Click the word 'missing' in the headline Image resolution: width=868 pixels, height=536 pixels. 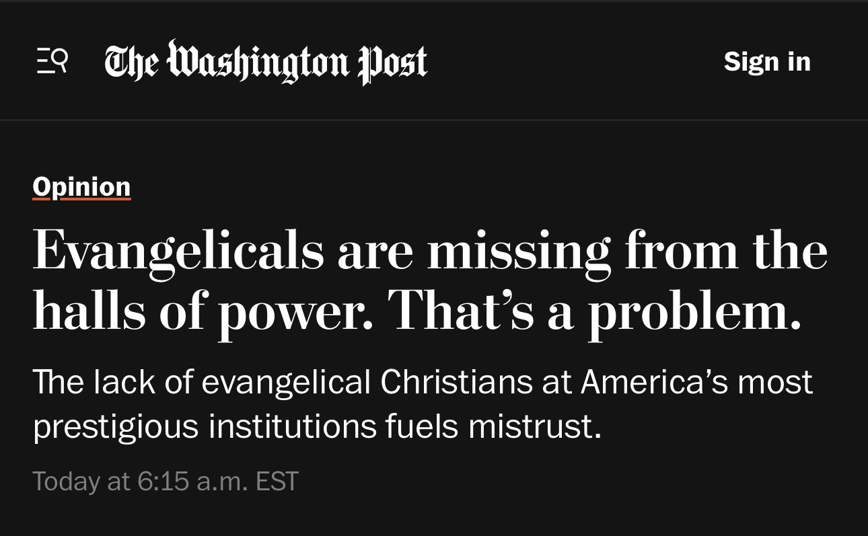click(x=518, y=251)
